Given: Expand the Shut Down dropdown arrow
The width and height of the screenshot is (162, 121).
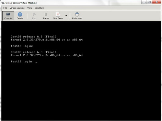Looking at the screenshot, I should pos(66,16).
